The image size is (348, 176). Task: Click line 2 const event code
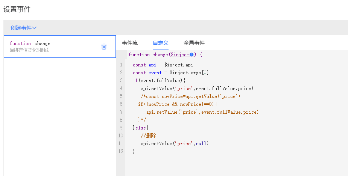pyautogui.click(x=171, y=72)
